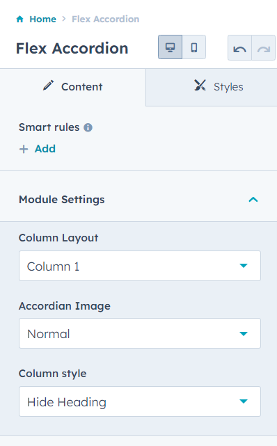Screen dimensions: 277x446
Task: Click the Module Settings heading
Action: click(x=62, y=200)
